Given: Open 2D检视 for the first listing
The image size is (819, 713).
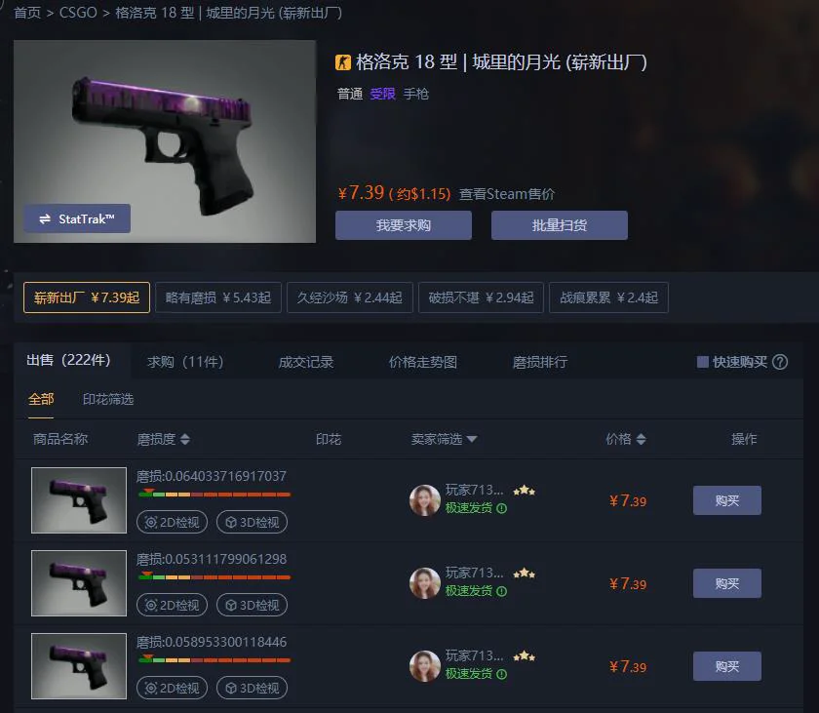Looking at the screenshot, I should (172, 523).
